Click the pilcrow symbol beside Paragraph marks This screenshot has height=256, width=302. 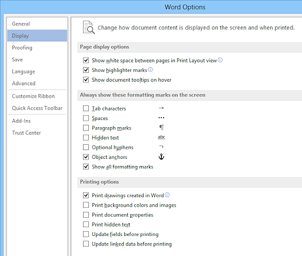(x=161, y=128)
